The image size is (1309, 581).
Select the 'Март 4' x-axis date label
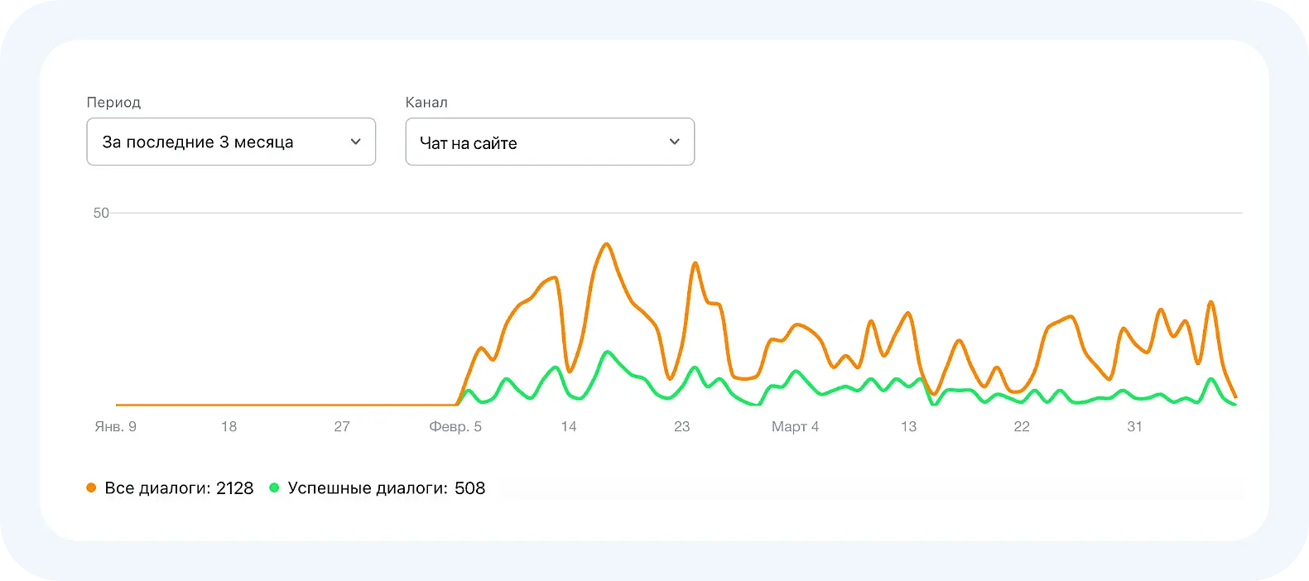795,427
